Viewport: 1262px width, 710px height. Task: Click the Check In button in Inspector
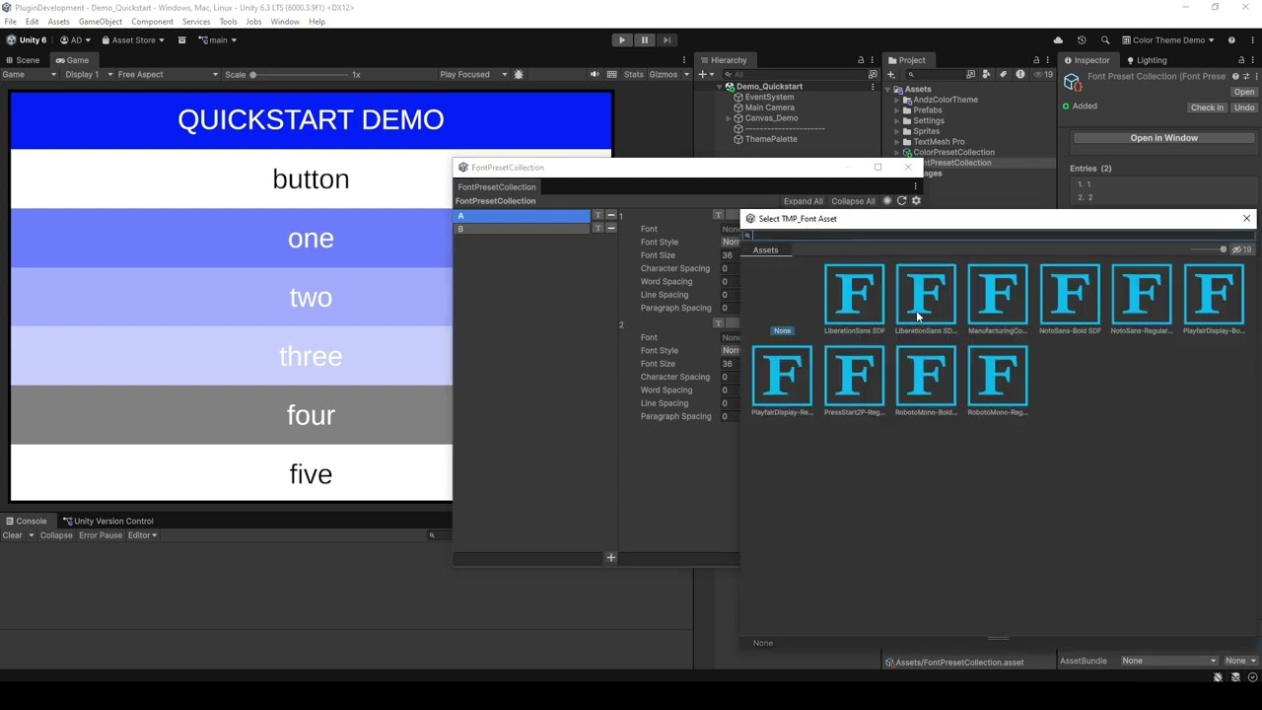point(1207,107)
